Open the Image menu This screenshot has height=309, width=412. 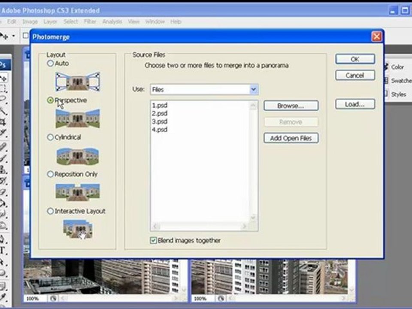30,21
